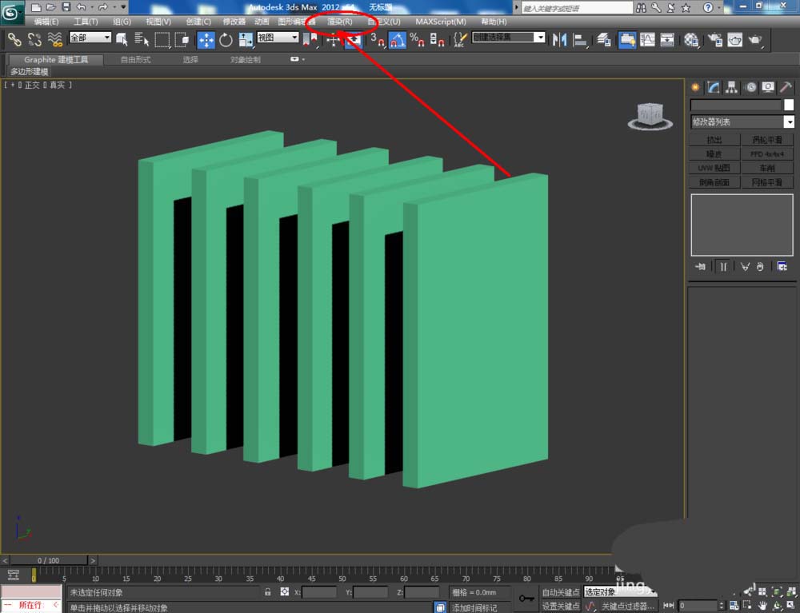Switch to the 自由形式 ribbon tab
Screen dimensions: 800x613
tap(134, 60)
